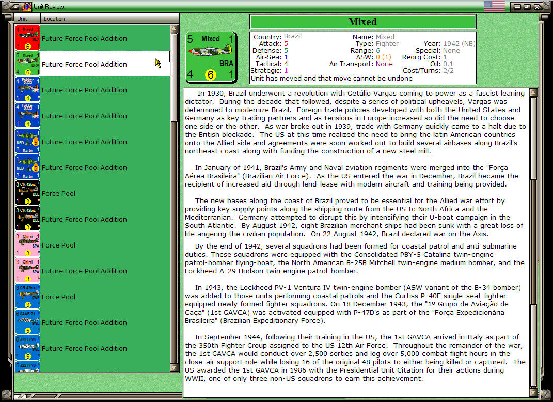Select the Chirri SPA counter marked Future Force Pool Addition
This screenshot has height=402, width=553.
(x=27, y=270)
